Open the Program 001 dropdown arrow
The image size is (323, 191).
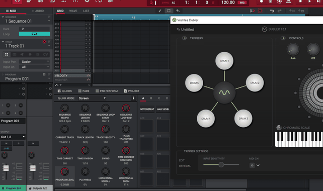click(49, 78)
